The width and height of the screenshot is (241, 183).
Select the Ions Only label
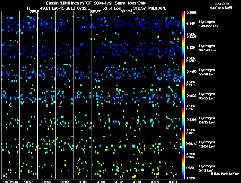point(137,3)
